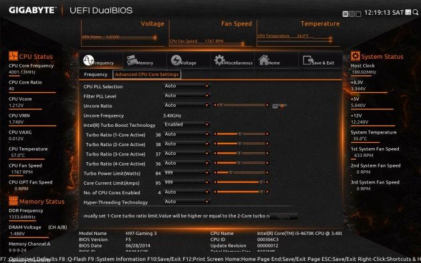
Task: Select the first screen layout icon beside the clock
Action: 345,13
